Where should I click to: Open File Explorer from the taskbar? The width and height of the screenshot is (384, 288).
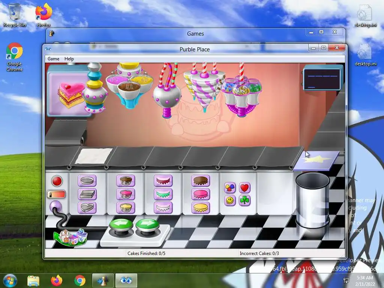[33, 280]
